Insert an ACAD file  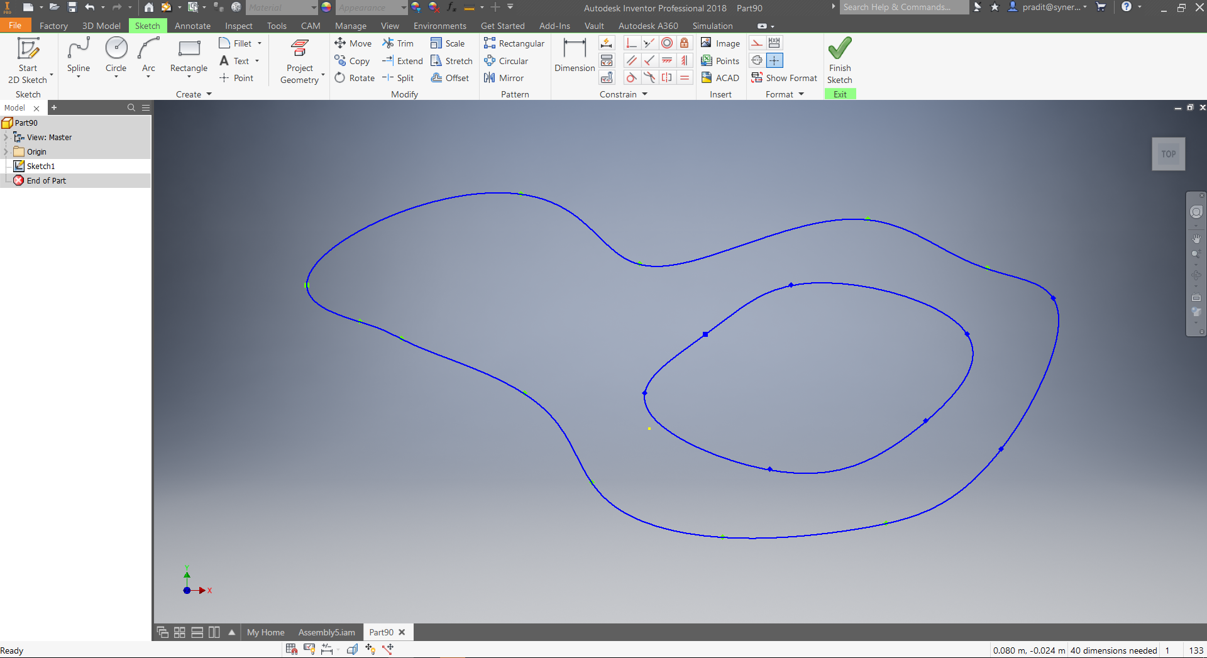coord(720,78)
